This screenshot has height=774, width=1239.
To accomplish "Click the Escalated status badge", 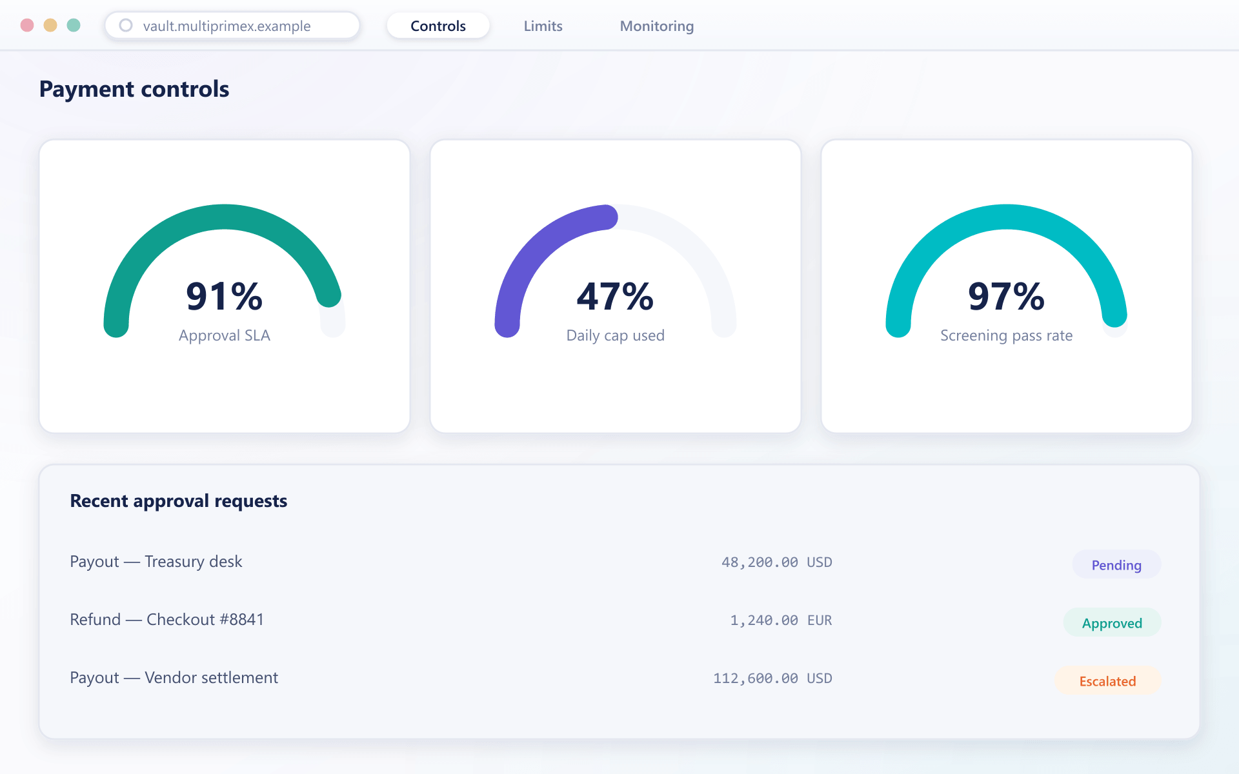I will pos(1107,681).
